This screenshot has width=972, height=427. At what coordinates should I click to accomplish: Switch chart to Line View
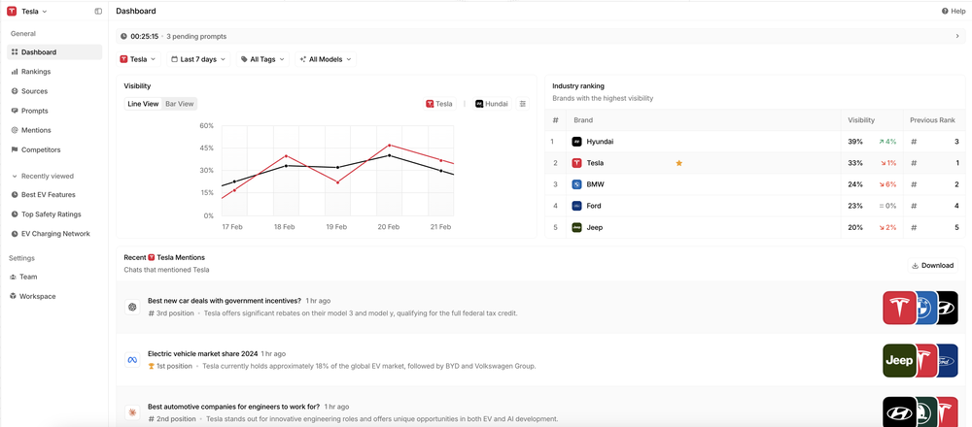(143, 104)
